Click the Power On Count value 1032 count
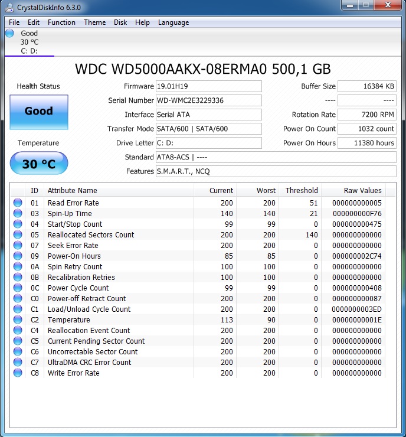This screenshot has height=437, width=406. [366, 129]
